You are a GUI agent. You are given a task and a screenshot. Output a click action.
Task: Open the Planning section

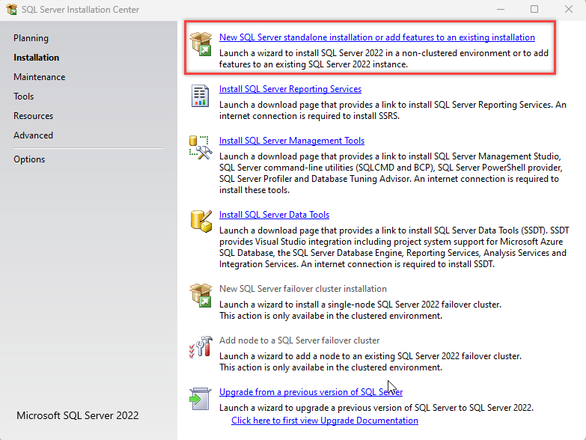tap(31, 38)
